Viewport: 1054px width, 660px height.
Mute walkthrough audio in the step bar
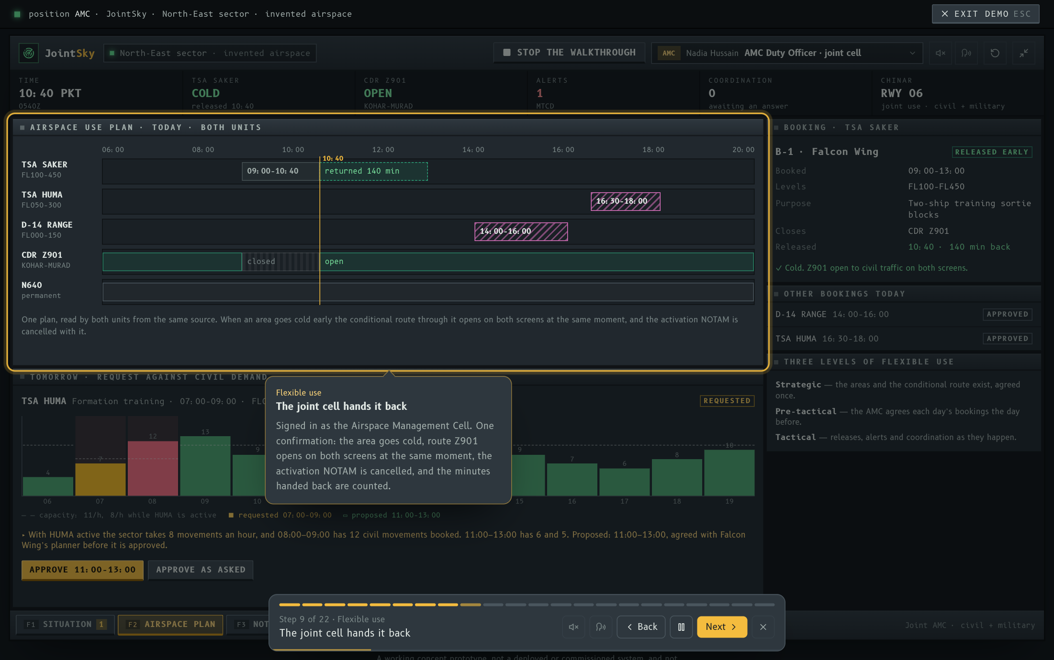(x=573, y=627)
